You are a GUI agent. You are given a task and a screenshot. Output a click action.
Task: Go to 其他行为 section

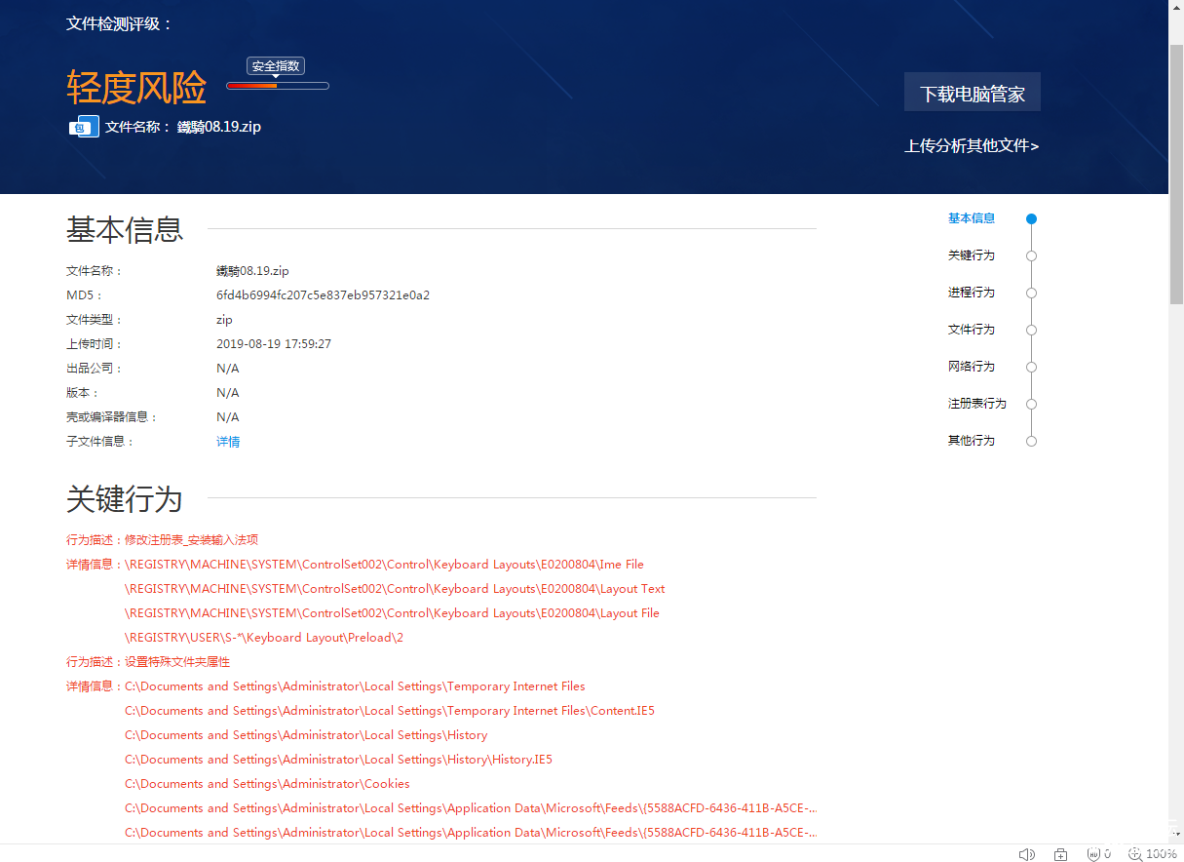click(x=971, y=441)
